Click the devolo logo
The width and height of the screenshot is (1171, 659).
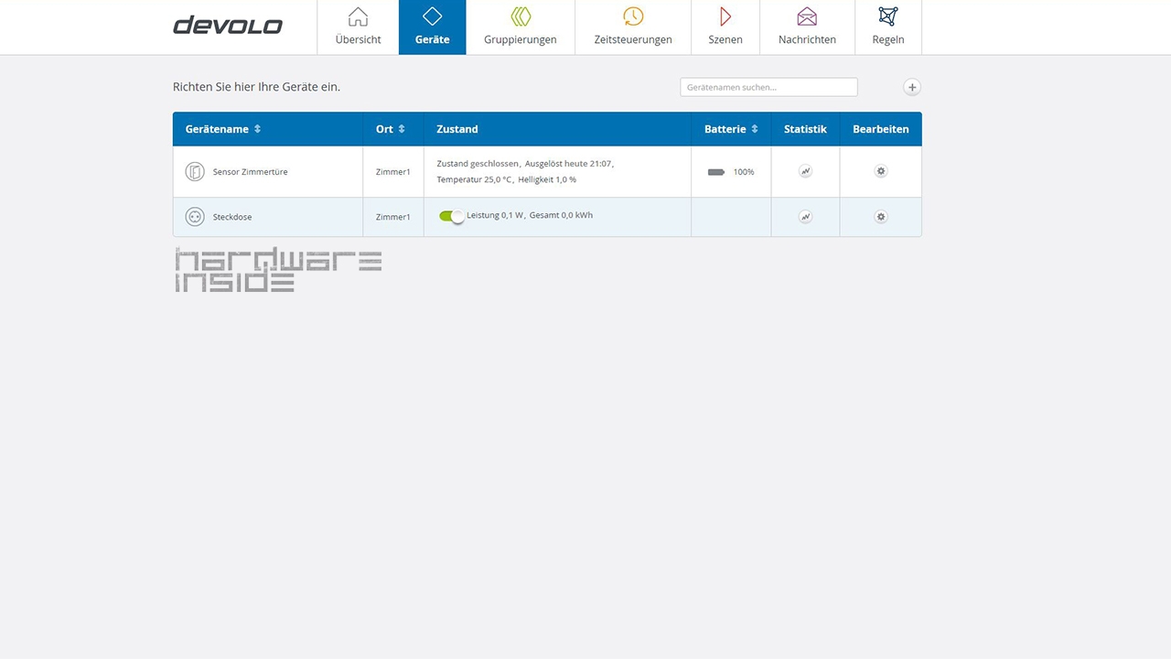(228, 26)
